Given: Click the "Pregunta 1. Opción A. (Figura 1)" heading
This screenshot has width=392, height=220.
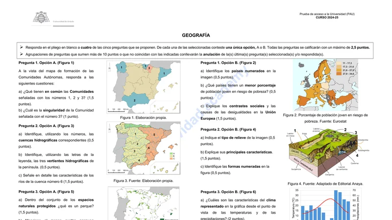Looking at the screenshot, I should pos(46,63).
